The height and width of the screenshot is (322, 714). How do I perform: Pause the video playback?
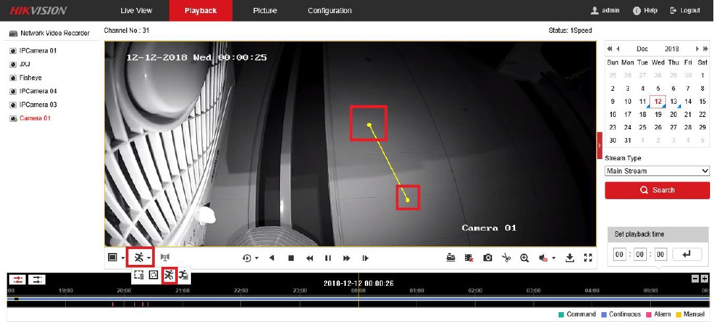[327, 258]
